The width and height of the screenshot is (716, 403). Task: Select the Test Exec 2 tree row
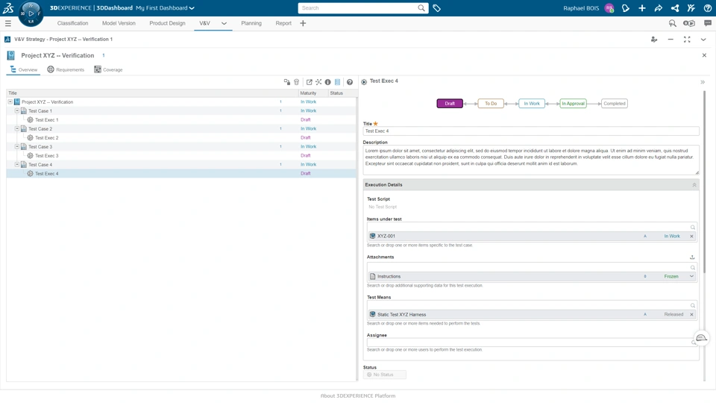pyautogui.click(x=181, y=137)
